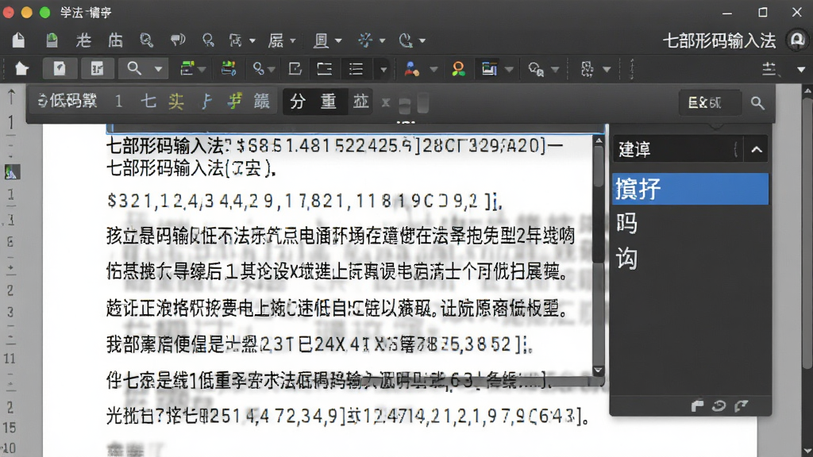This screenshot has height=457, width=813.
Task: Click the speech bubble search icon
Action: click(x=536, y=69)
